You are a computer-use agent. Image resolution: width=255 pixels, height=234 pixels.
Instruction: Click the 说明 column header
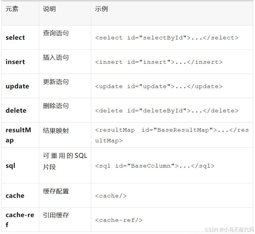coord(49,9)
